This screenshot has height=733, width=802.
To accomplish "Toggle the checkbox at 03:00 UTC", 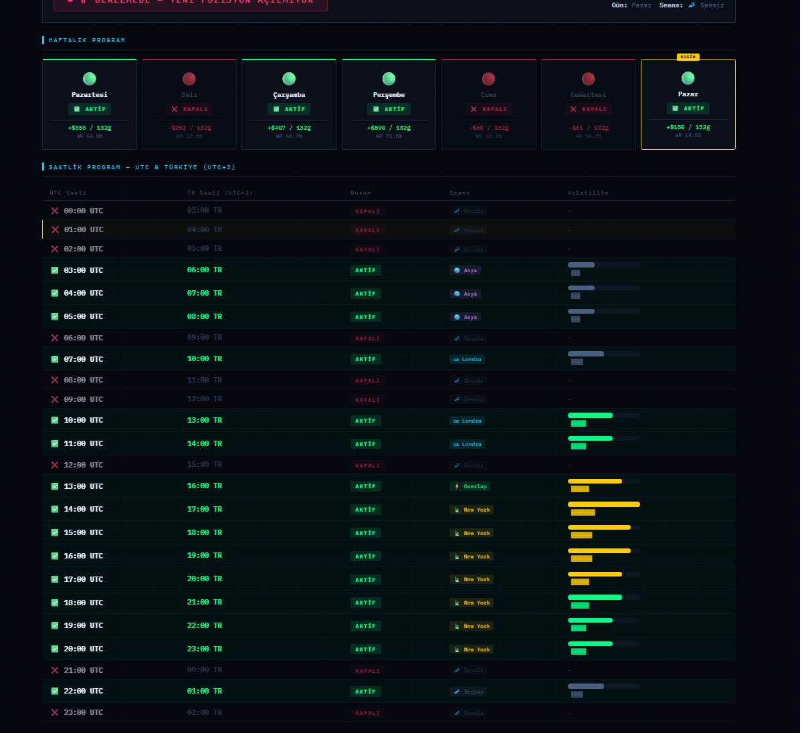I will tap(55, 271).
